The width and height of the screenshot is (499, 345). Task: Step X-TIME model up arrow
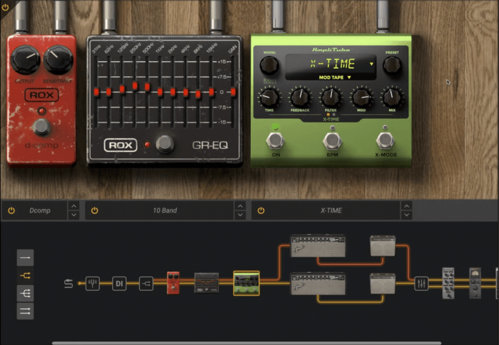407,206
